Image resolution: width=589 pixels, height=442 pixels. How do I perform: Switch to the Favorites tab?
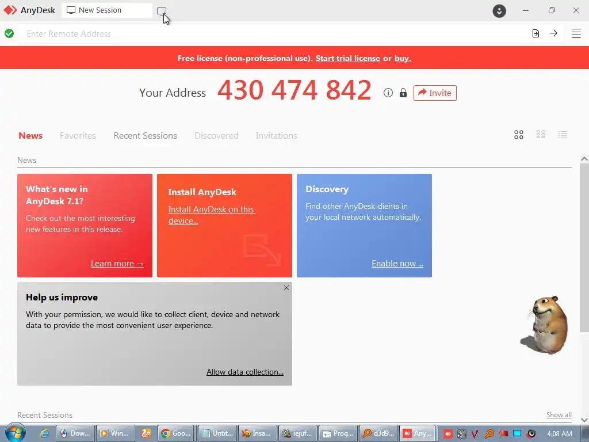[x=78, y=136]
